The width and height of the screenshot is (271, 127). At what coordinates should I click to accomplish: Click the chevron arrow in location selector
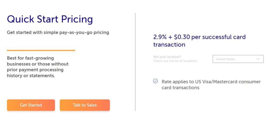tap(258, 59)
